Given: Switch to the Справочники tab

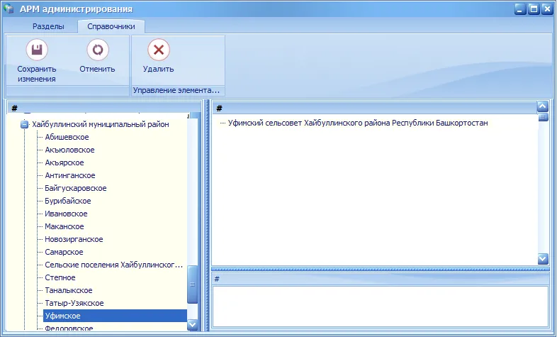Looking at the screenshot, I should tap(111, 26).
